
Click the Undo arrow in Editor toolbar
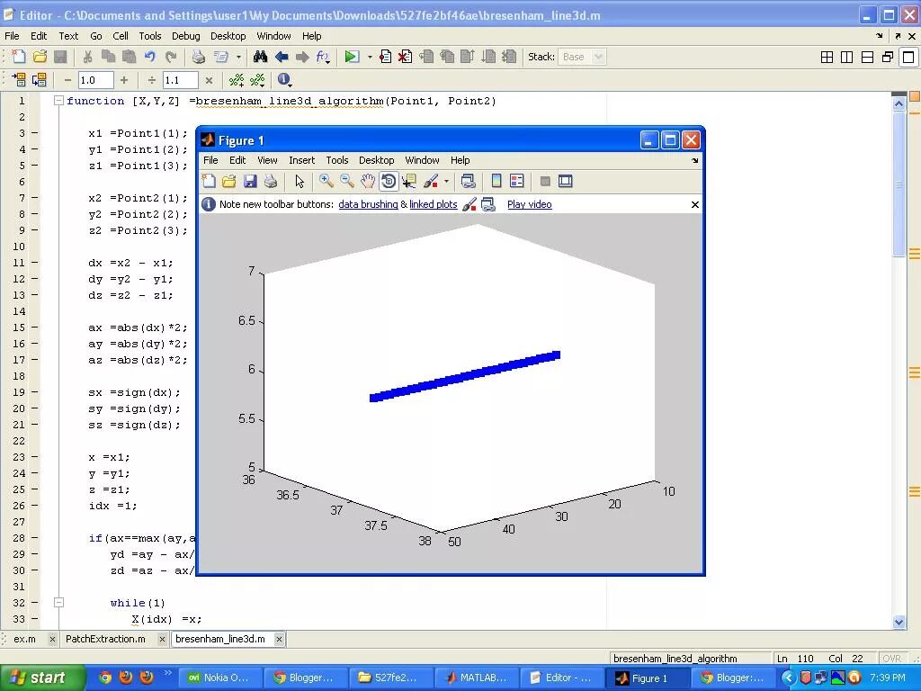(x=150, y=57)
